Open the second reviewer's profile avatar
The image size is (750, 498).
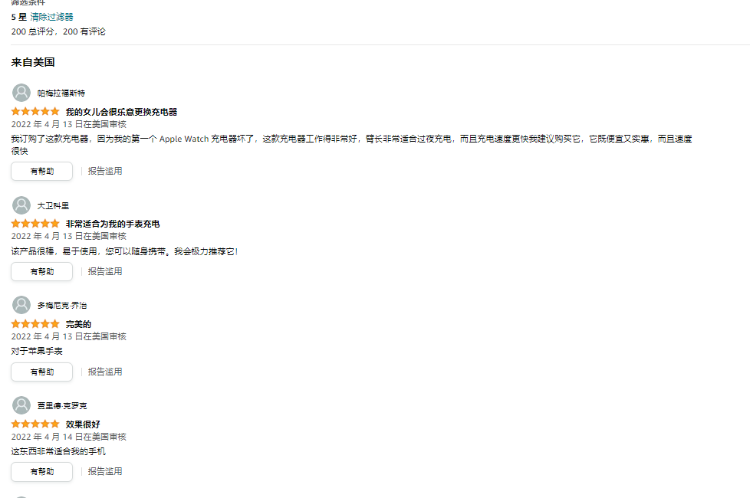click(x=21, y=205)
